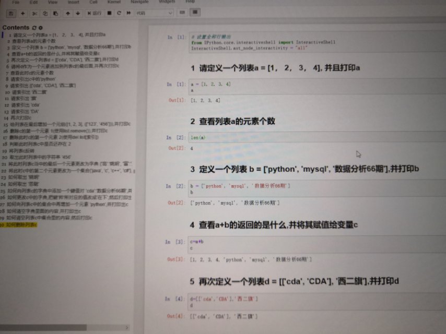Click the save and checkpoint toolbar icon
The image size is (446, 334).
(x=11, y=14)
